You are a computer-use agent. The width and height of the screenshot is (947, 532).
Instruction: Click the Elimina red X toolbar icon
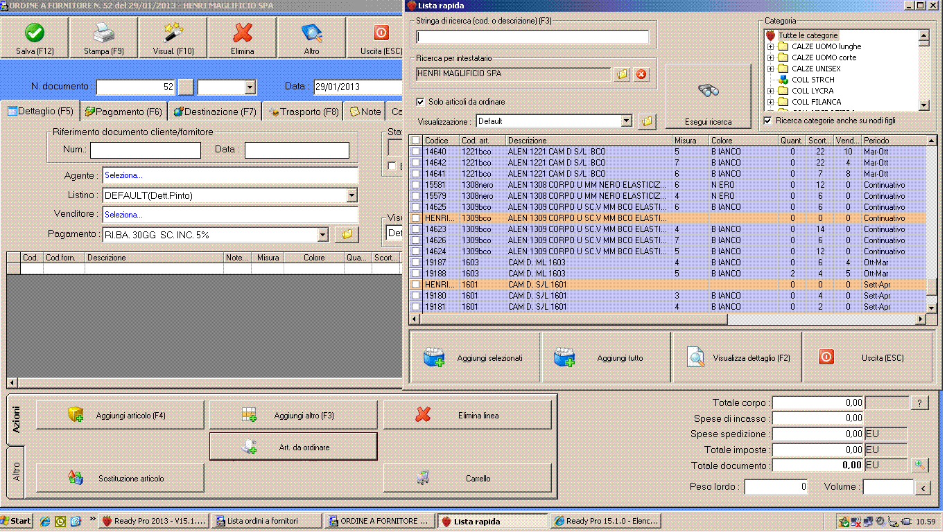point(242,33)
